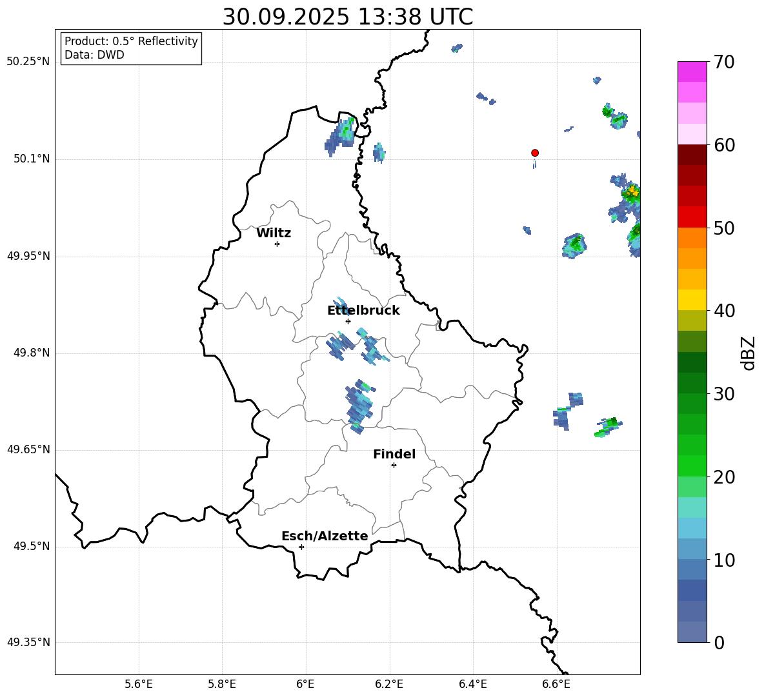The width and height of the screenshot is (764, 697).
Task: Click the Wiltz city label
Action: pos(274,233)
